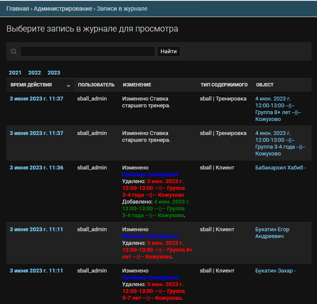
Task: Filter log entries by year 2021
Action: tap(15, 73)
